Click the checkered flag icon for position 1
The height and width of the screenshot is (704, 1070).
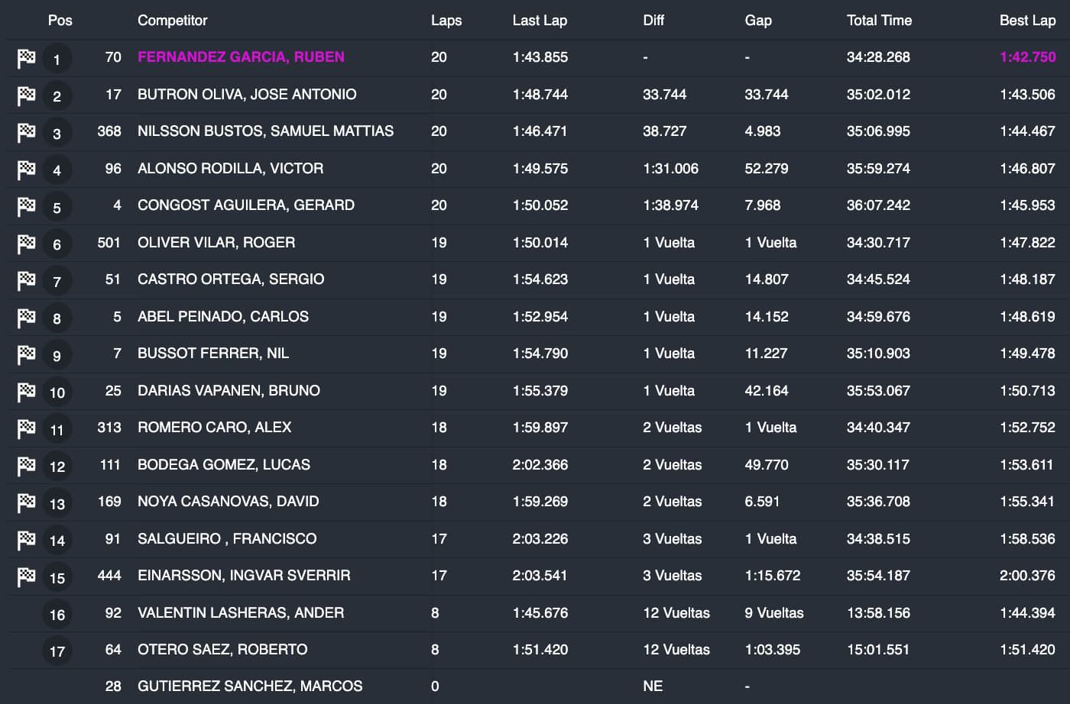click(27, 58)
